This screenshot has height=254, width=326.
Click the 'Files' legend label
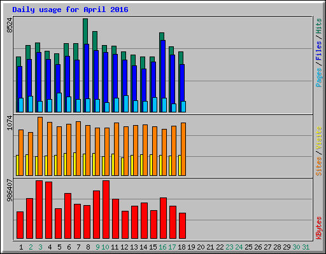click(319, 50)
